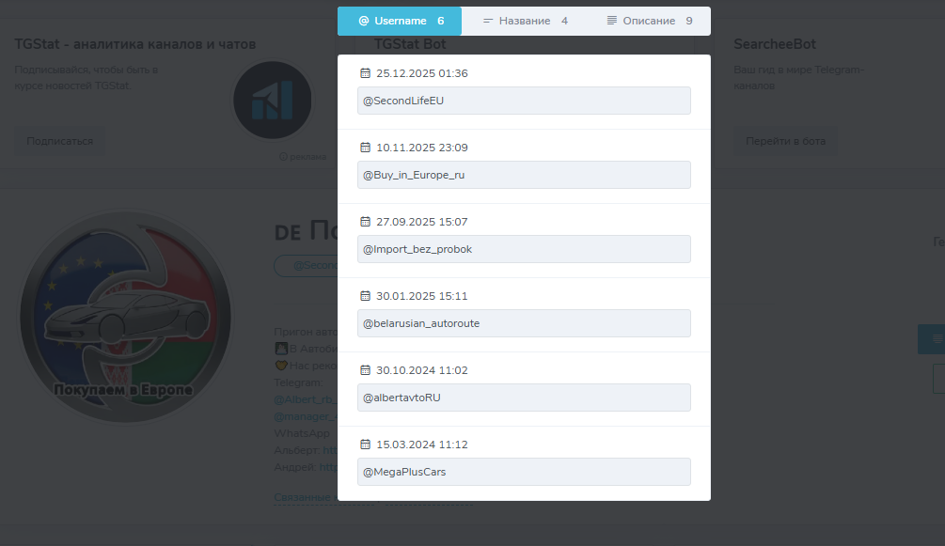This screenshot has width=945, height=546.
Task: Click calendar icon beside 15.03.2024 11:12
Action: 365,444
